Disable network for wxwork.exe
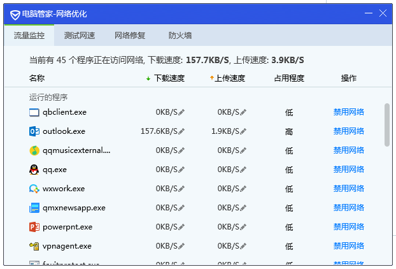Screen dimensions: 396x269 click(x=349, y=189)
